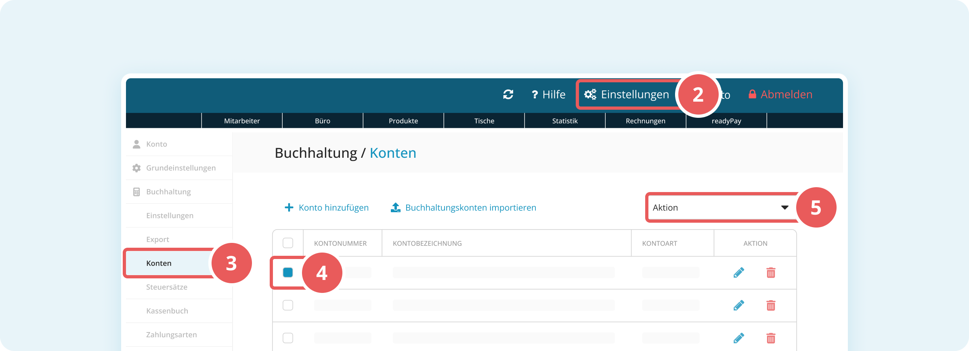The width and height of the screenshot is (969, 351).
Task: Switch to the Büro tab
Action: (323, 121)
